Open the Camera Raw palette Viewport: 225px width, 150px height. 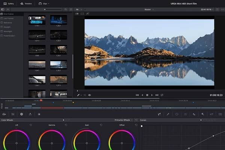tap(4, 114)
